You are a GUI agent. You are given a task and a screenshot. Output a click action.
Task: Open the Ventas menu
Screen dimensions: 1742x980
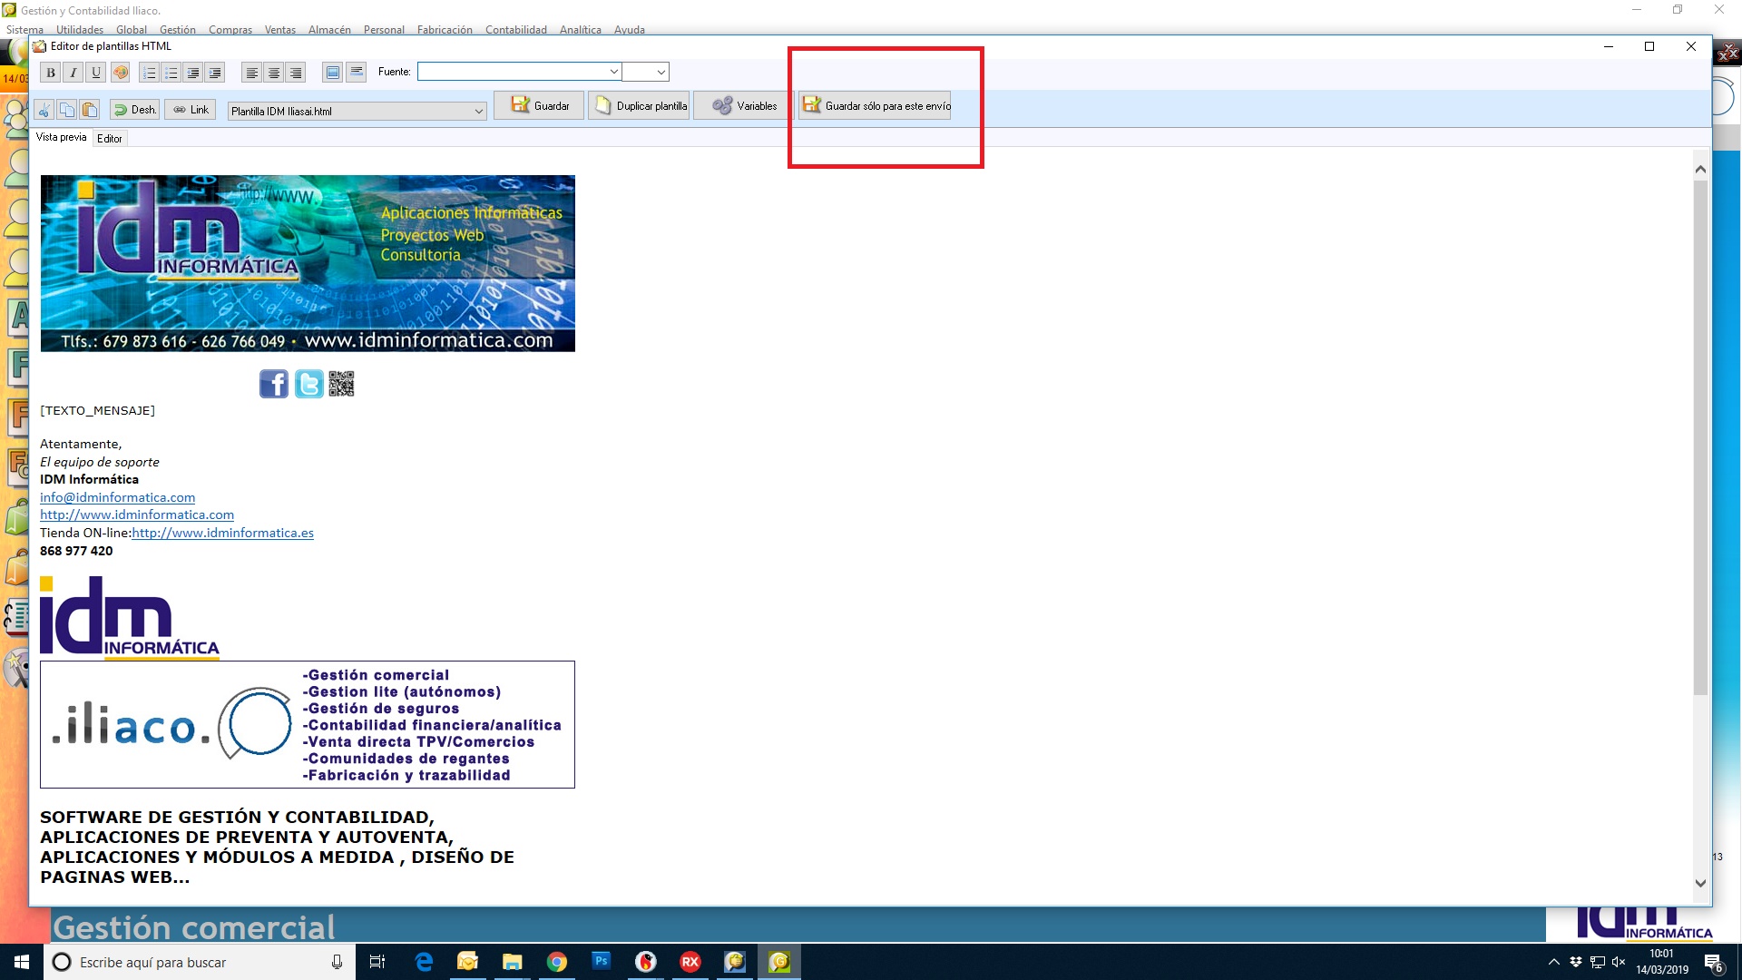280,30
